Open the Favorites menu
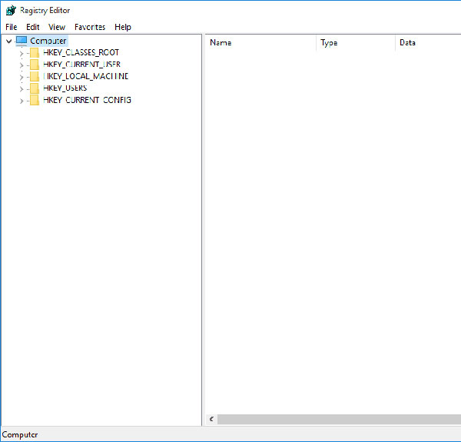This screenshot has height=442, width=461. [x=90, y=27]
